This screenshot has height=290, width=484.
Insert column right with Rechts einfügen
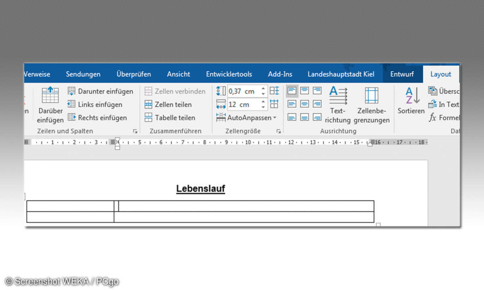click(x=97, y=118)
